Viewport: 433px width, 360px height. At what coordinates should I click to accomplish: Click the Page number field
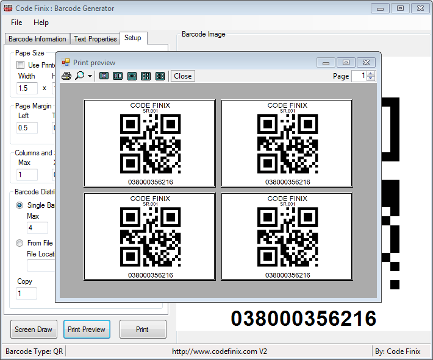pos(359,76)
